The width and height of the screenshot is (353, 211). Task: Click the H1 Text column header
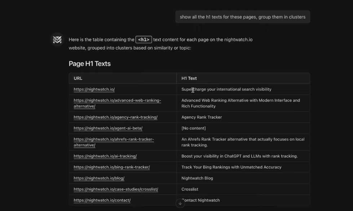click(189, 78)
